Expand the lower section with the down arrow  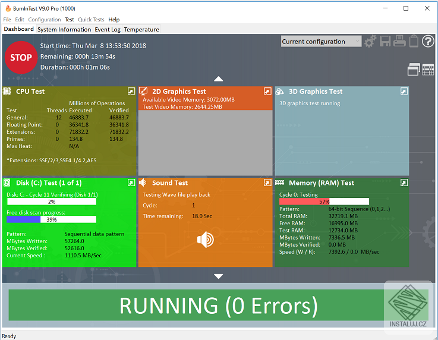coord(219,276)
